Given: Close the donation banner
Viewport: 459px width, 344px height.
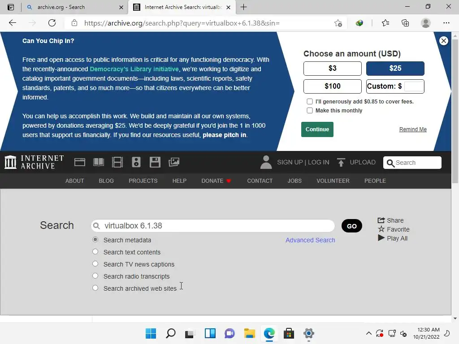Looking at the screenshot, I should [x=444, y=41].
